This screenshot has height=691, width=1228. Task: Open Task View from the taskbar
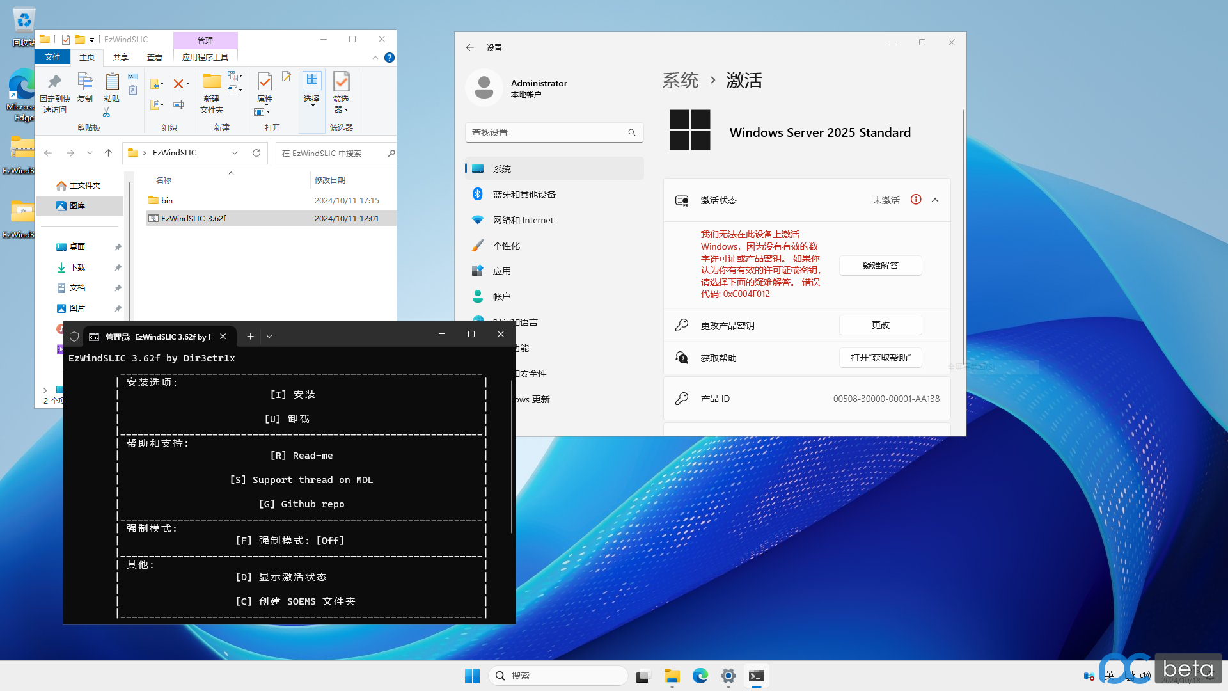(643, 676)
